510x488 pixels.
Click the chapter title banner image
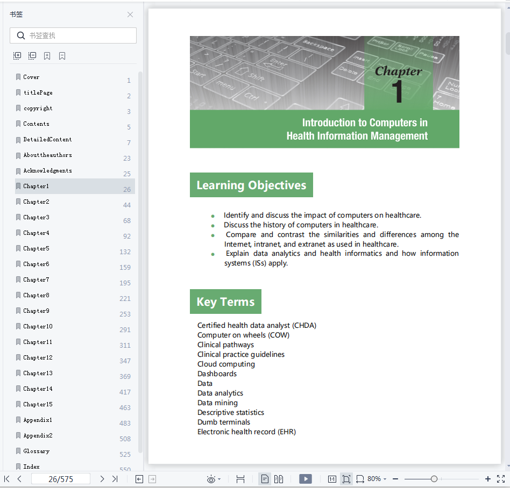click(x=324, y=92)
